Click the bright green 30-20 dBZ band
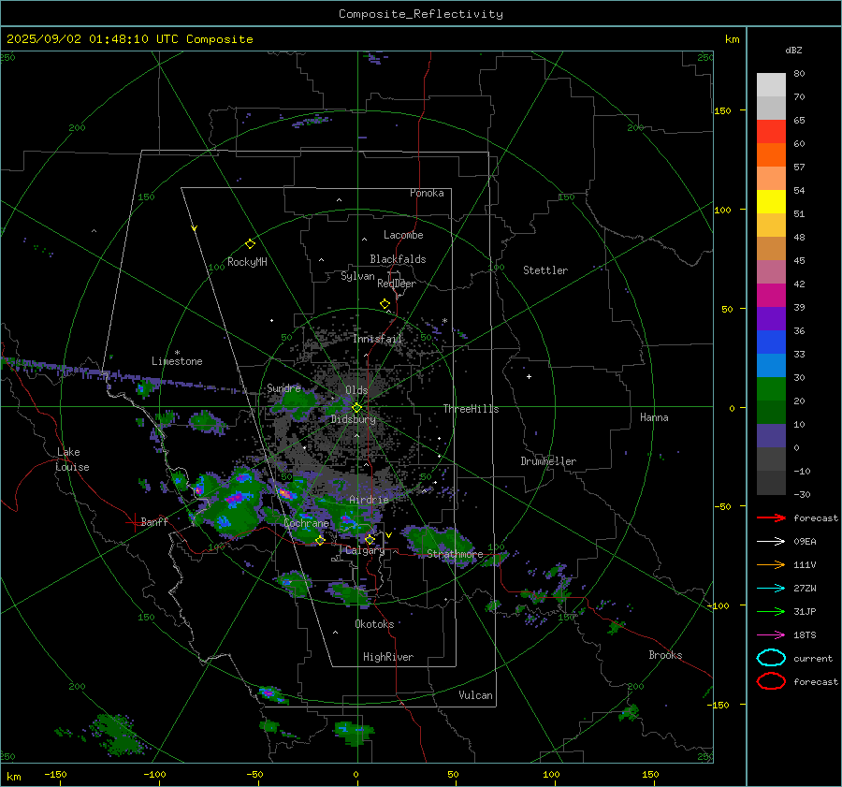Viewport: 842px width, 787px height. pyautogui.click(x=771, y=389)
